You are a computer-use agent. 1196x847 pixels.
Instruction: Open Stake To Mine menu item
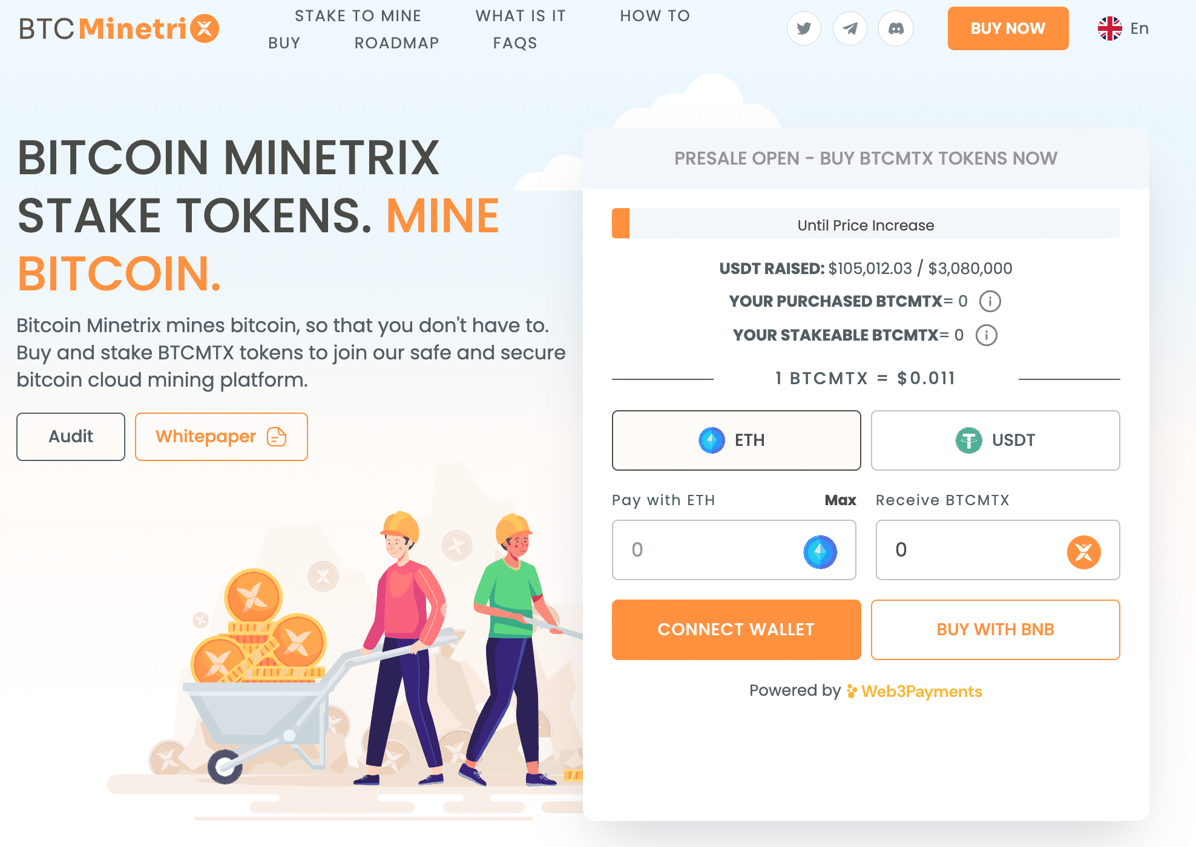[358, 16]
